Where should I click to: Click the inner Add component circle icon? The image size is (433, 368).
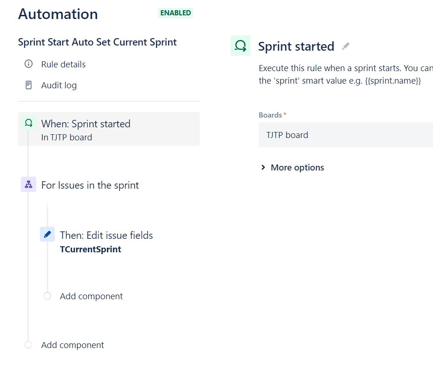pyautogui.click(x=47, y=296)
